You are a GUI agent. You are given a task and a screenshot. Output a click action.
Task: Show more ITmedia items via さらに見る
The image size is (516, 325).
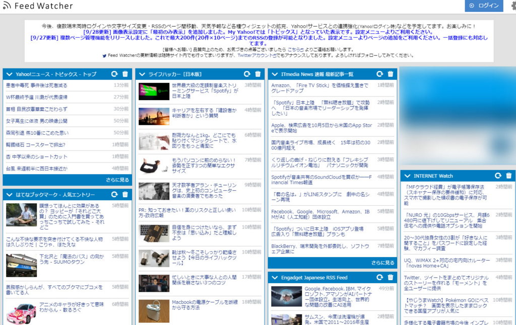tap(383, 263)
